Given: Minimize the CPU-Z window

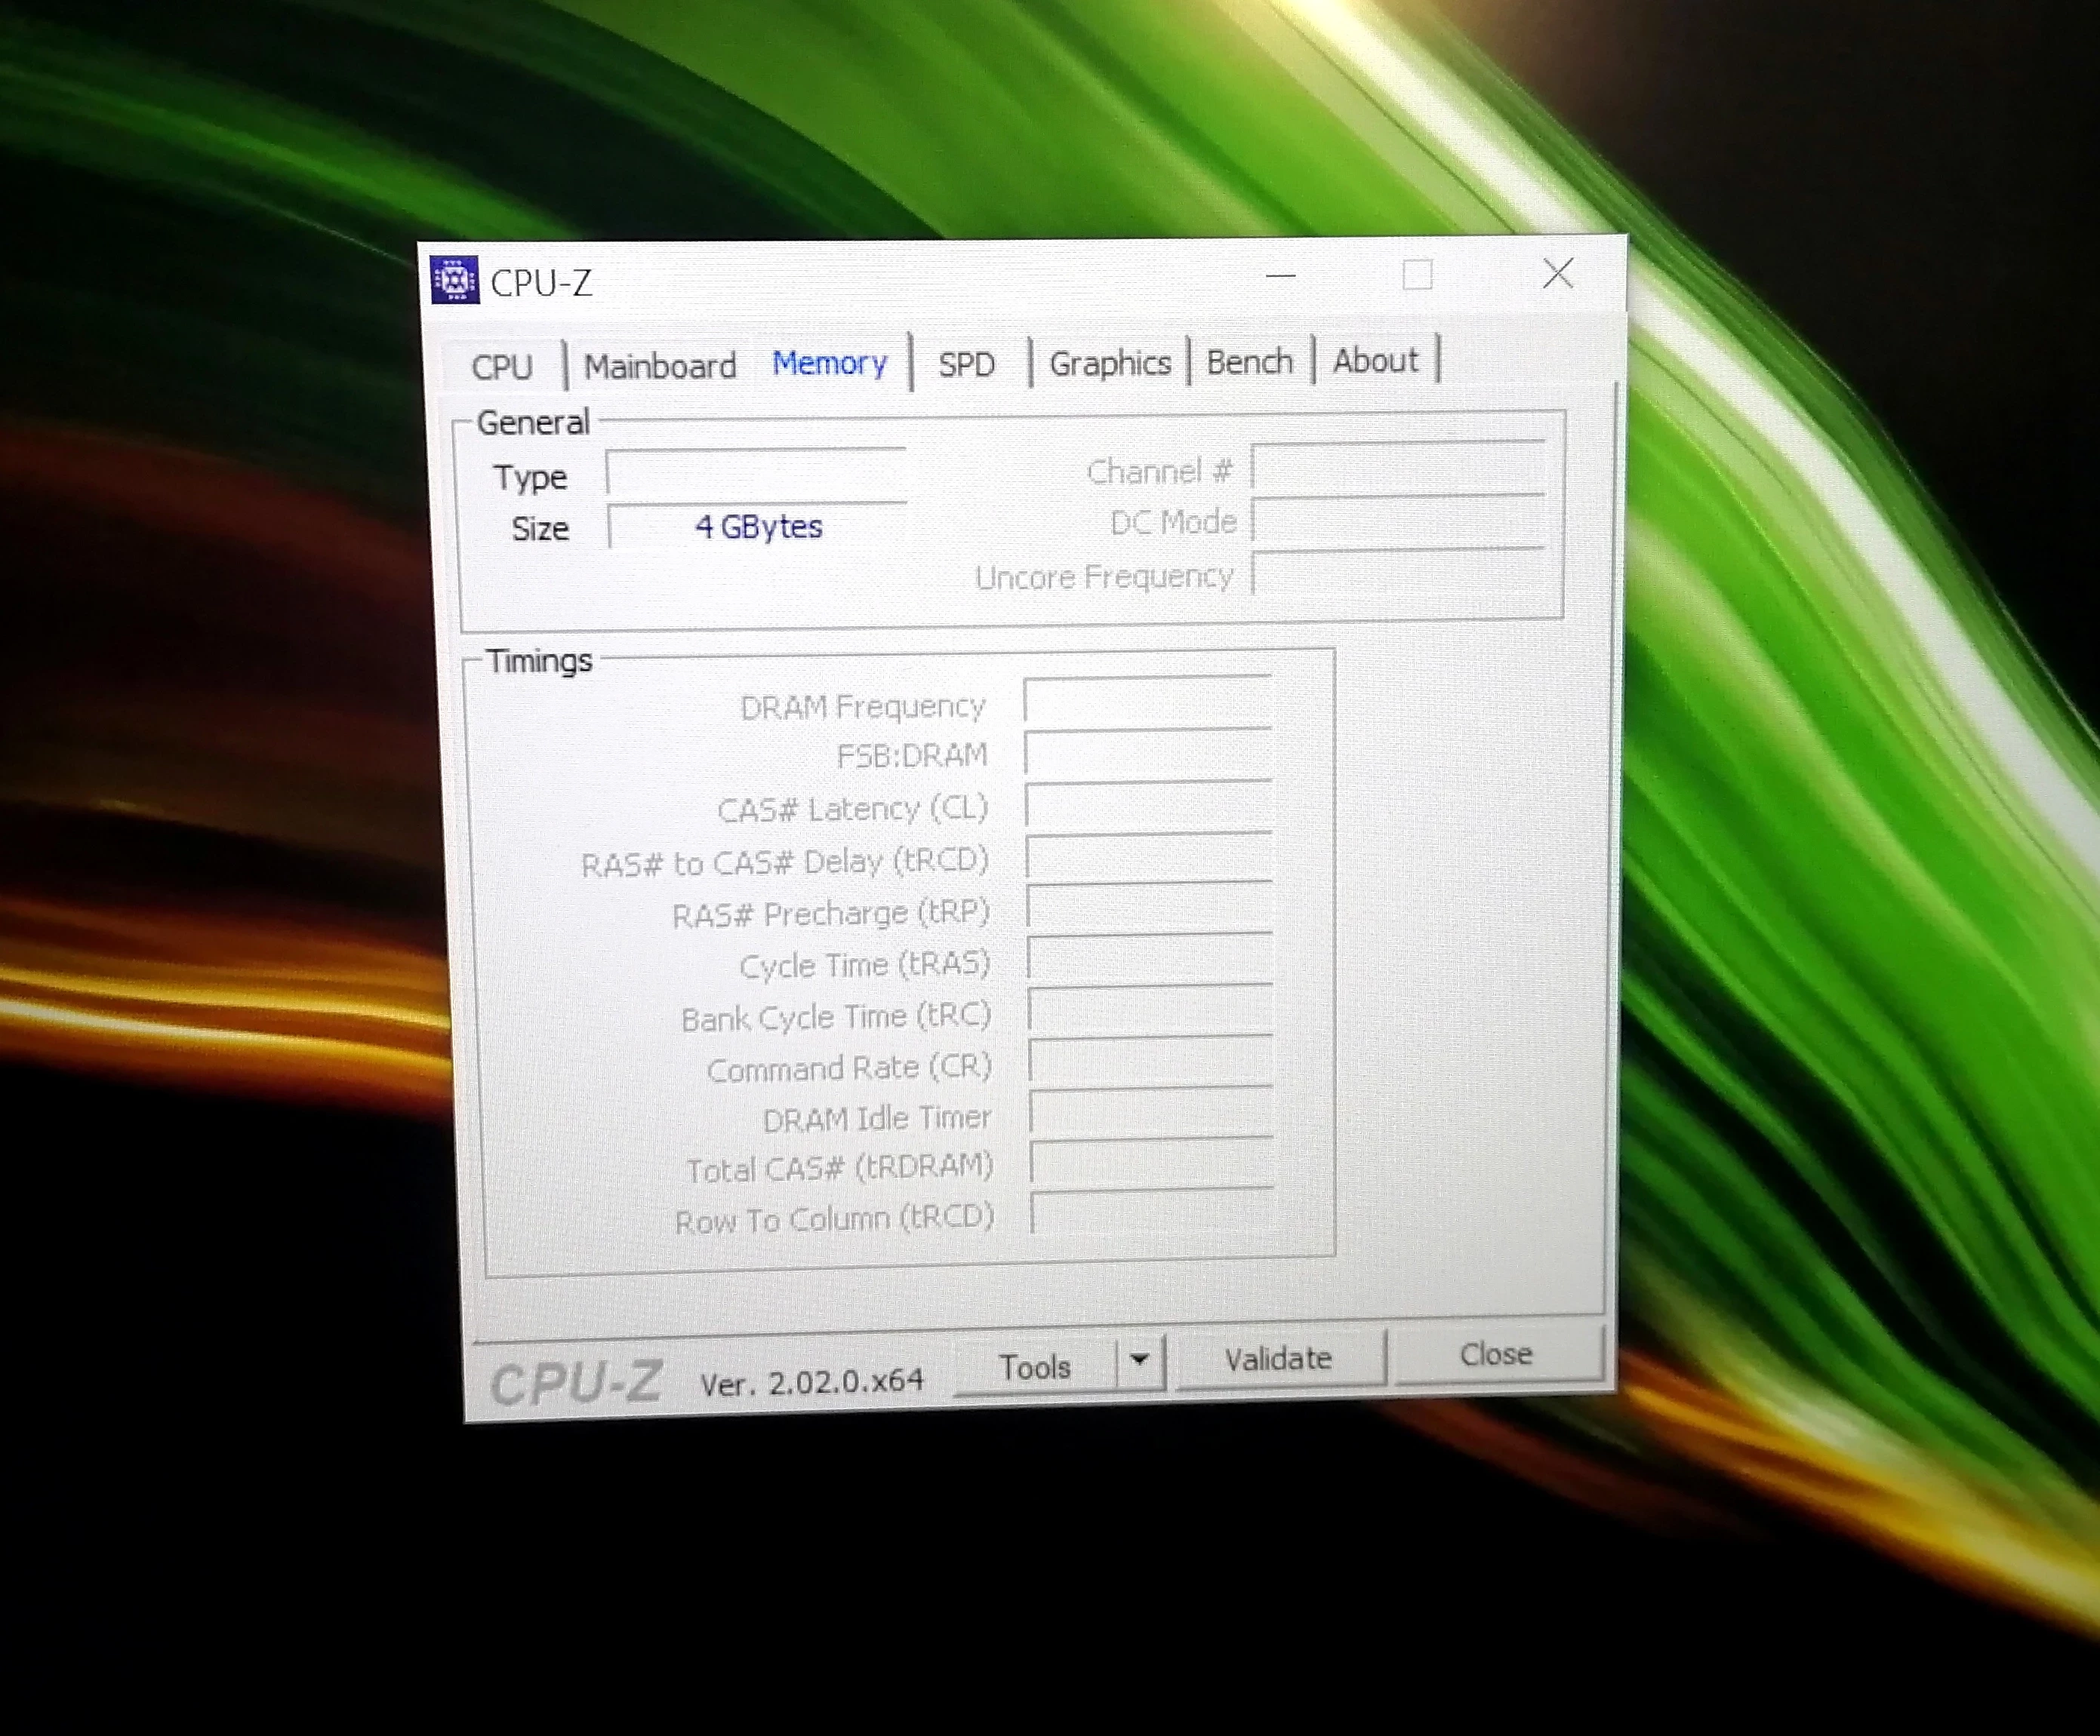Looking at the screenshot, I should pos(1281,275).
